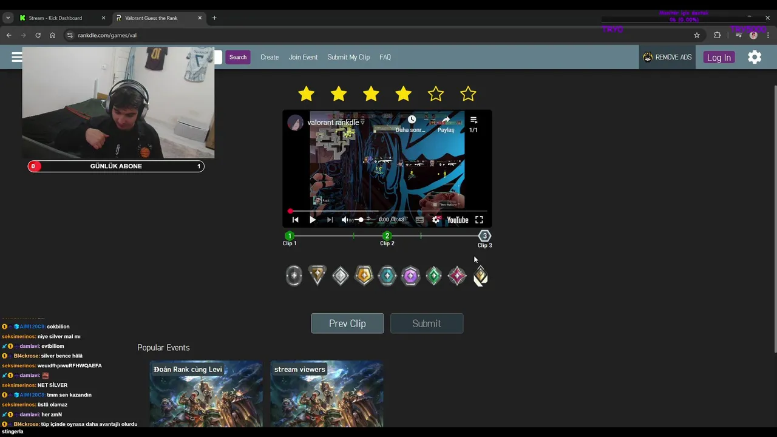Close the Kick Dashboard tab
Image resolution: width=777 pixels, height=437 pixels.
(103, 18)
